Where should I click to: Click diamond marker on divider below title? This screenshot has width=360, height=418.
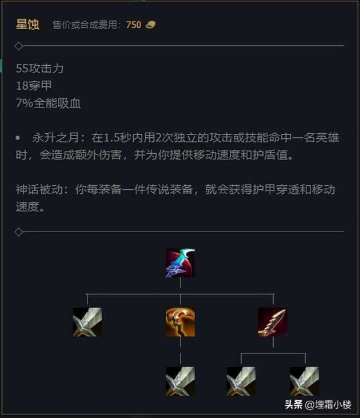(19, 46)
